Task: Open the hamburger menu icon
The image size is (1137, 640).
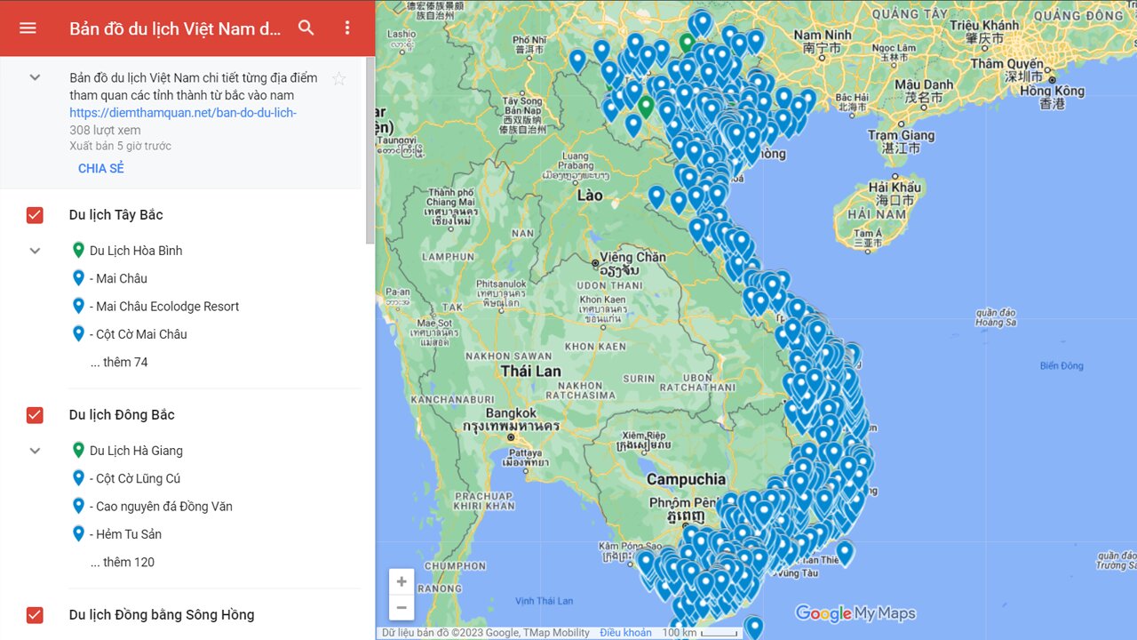Action: pyautogui.click(x=28, y=28)
